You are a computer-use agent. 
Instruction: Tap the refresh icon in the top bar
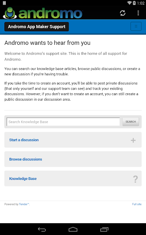click(123, 13)
